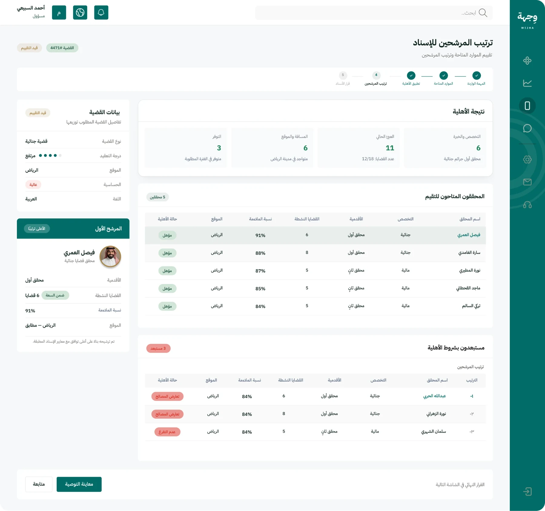Open the chat bubble icon in sidebar
This screenshot has width=545, height=511.
coord(527,128)
